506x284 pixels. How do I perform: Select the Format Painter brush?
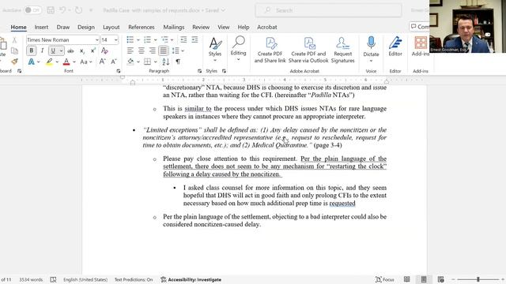(x=14, y=62)
